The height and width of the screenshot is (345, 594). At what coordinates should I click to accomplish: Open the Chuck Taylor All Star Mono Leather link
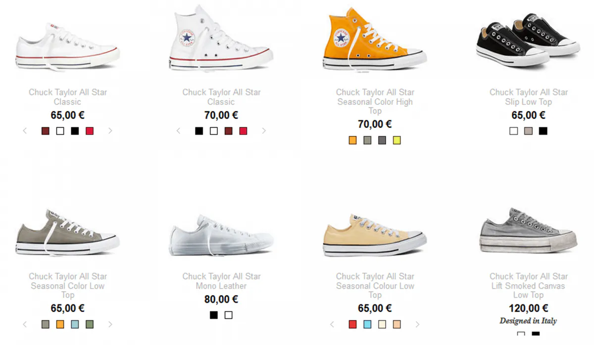pyautogui.click(x=221, y=281)
